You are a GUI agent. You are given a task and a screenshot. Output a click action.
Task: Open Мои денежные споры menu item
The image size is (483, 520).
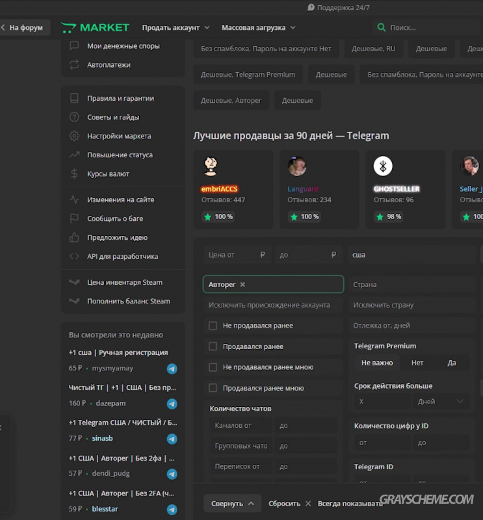124,45
